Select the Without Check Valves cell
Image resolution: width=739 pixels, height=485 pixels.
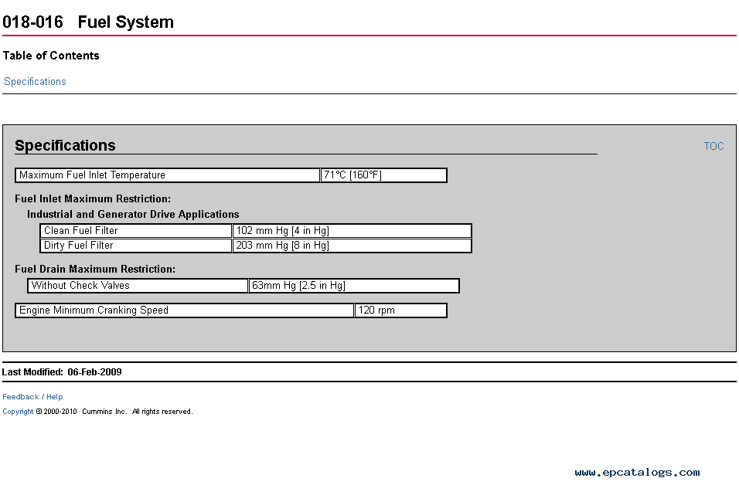(138, 286)
